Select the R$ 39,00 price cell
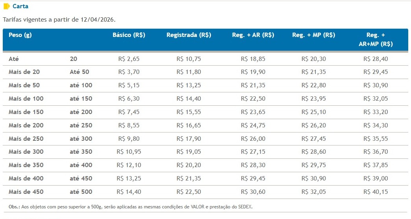This screenshot has width=411, height=219. (376, 179)
